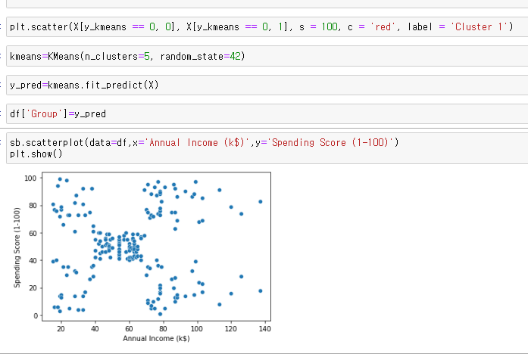The image size is (528, 357).
Task: Click 'Spending Score (1-100)' axis label in plot
Action: point(17,247)
